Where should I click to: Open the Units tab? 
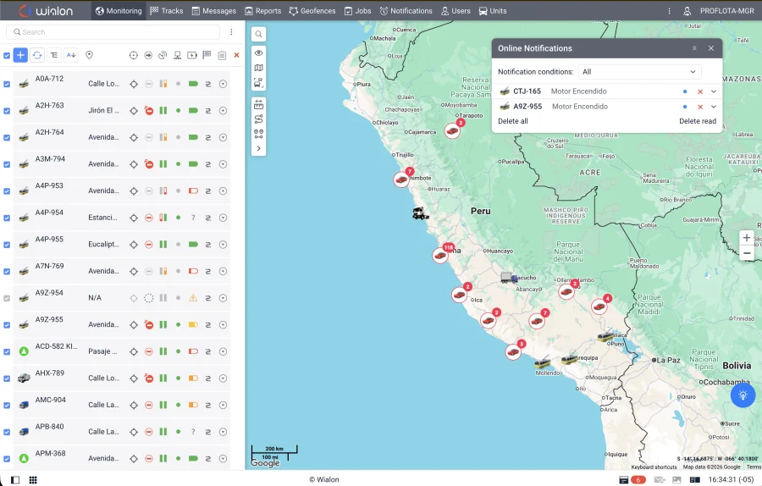tap(493, 11)
